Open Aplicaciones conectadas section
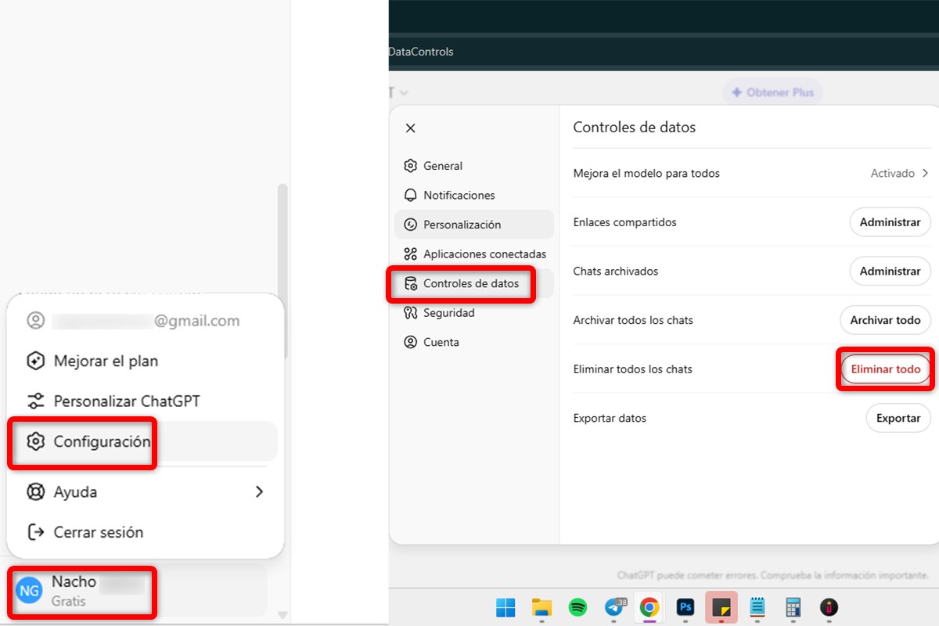Viewport: 939px width, 626px height. click(474, 254)
